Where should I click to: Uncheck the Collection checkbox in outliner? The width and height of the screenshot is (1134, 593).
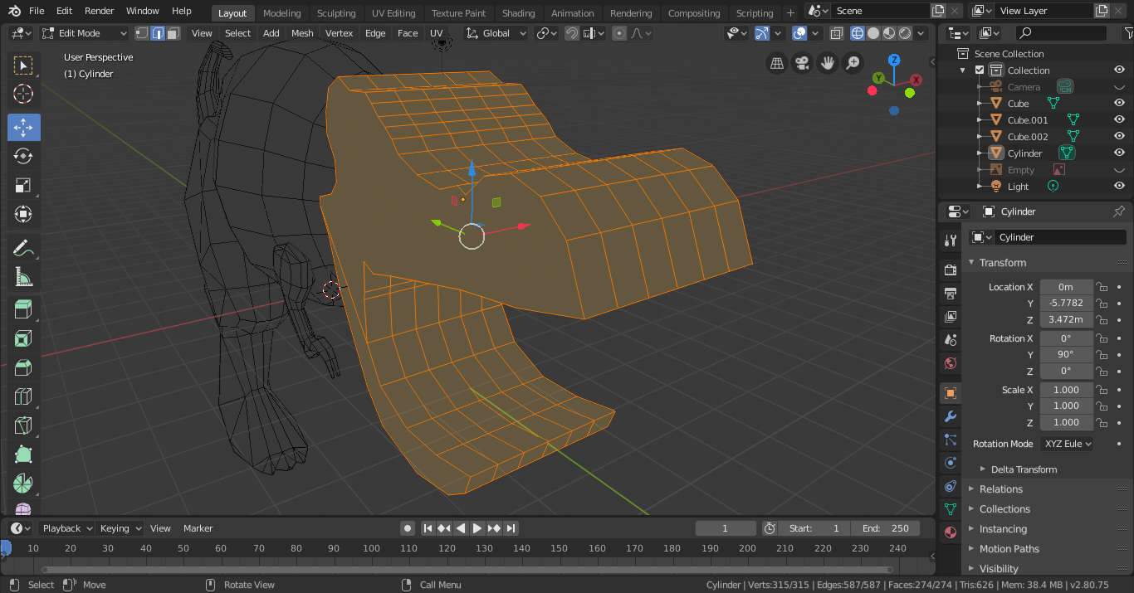(980, 70)
